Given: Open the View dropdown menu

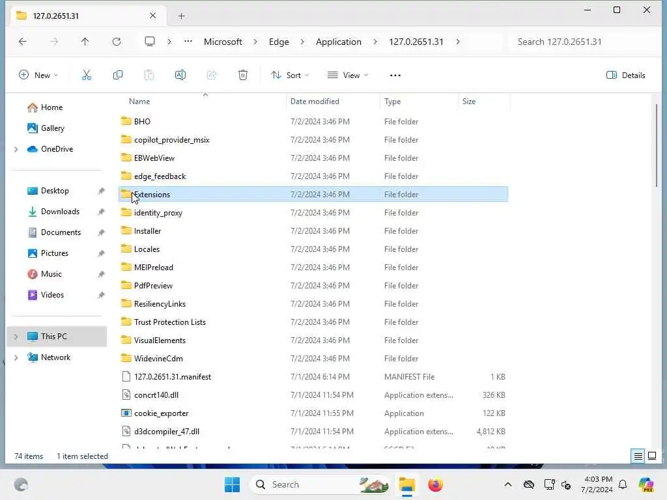Looking at the screenshot, I should (x=348, y=76).
